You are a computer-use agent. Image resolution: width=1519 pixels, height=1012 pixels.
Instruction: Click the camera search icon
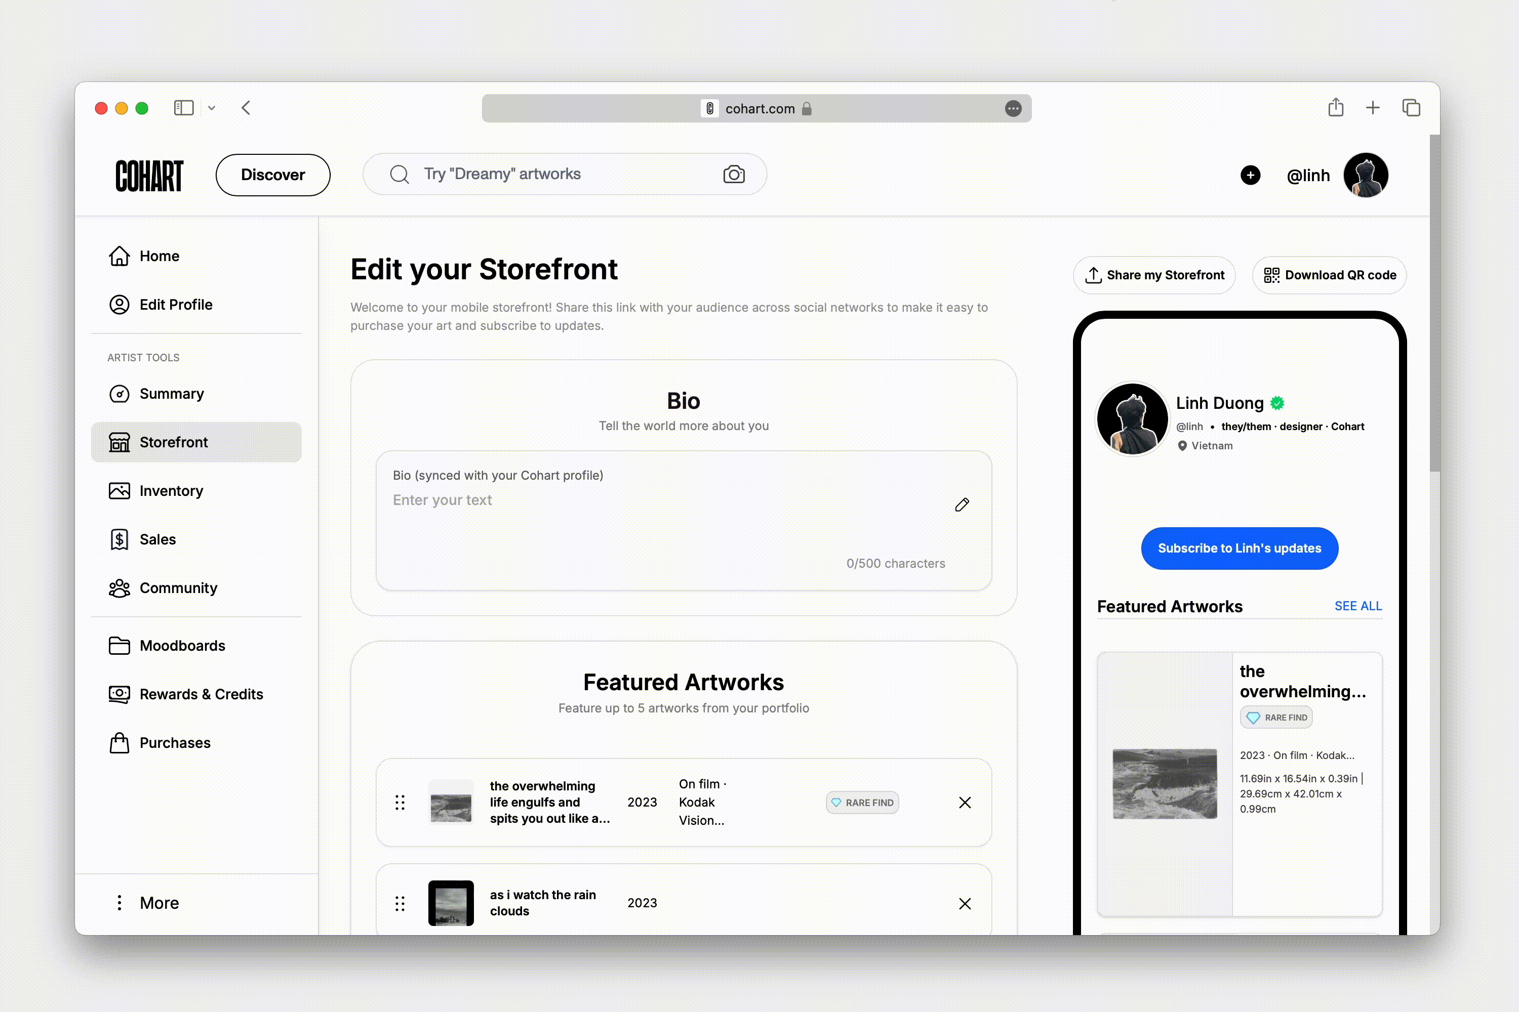pos(734,174)
